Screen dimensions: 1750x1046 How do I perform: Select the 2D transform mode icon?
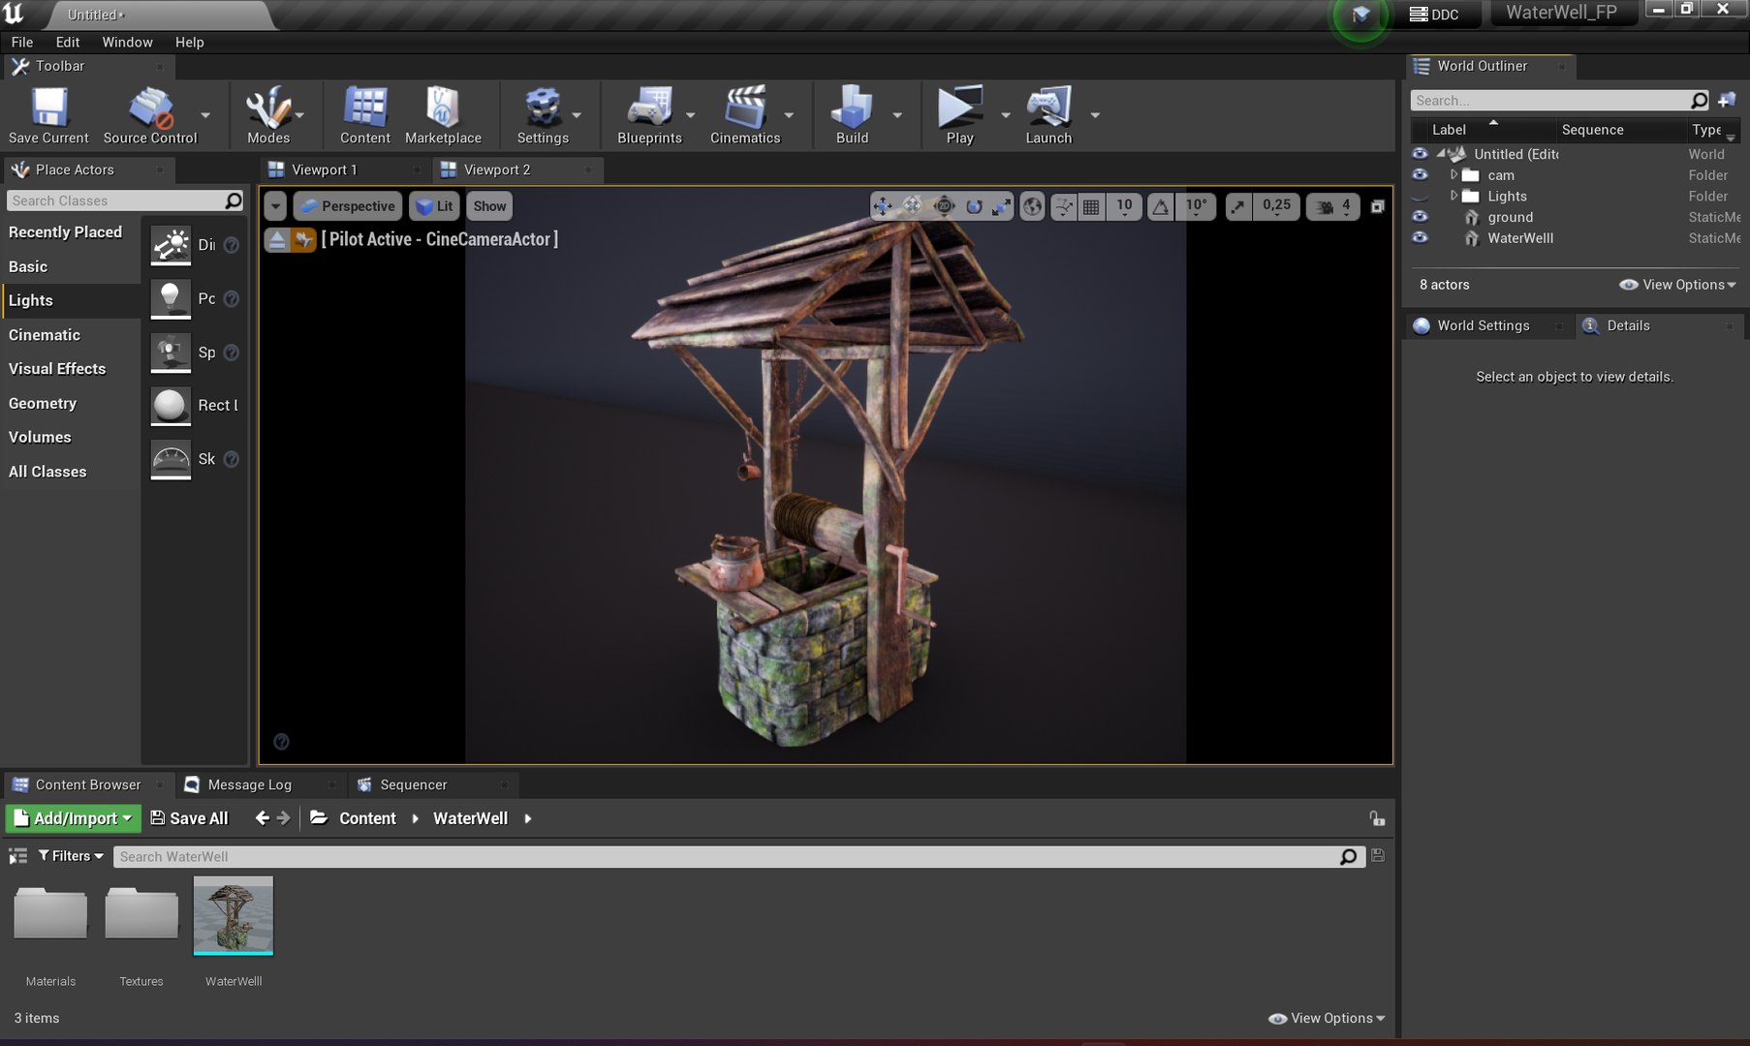click(x=943, y=206)
